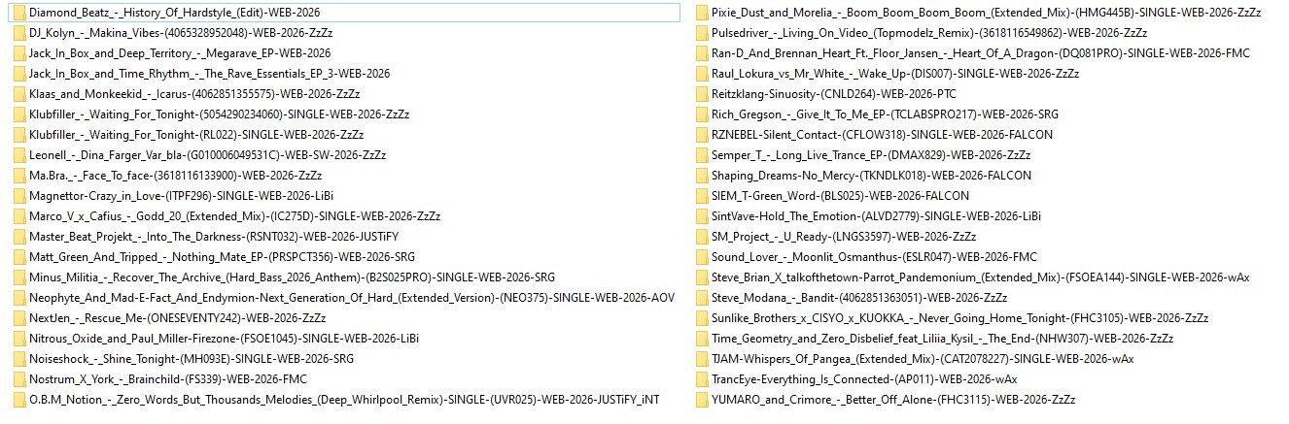Select Neophyte_And_Mad-E-Fact Next_Generation_Of_Hard folder name
The width and height of the screenshot is (1289, 424).
[352, 298]
